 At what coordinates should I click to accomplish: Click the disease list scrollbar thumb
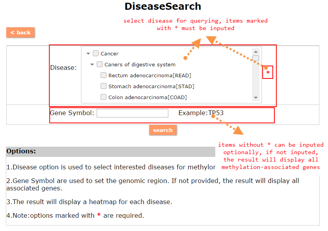coord(256,58)
